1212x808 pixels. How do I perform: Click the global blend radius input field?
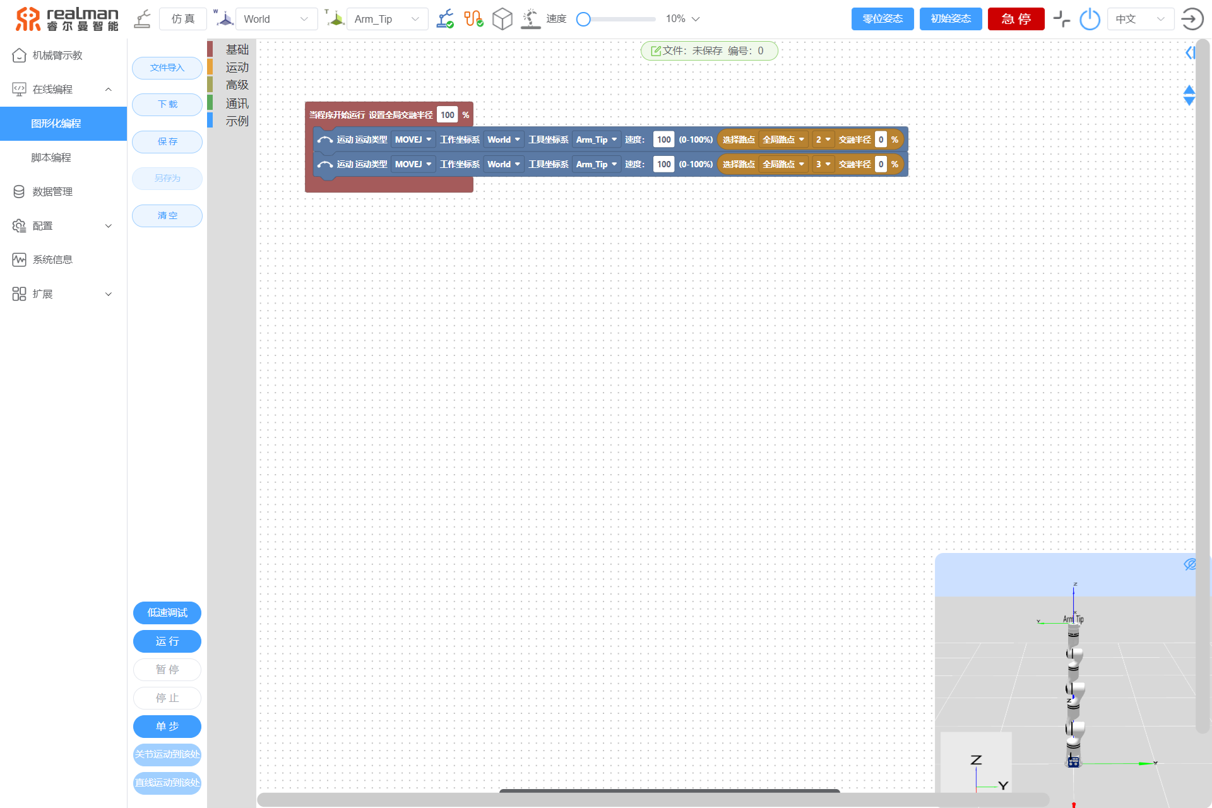[448, 114]
